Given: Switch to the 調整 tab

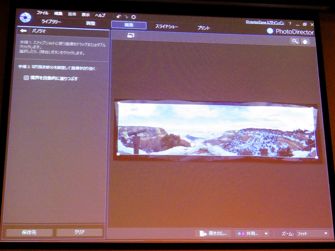Looking at the screenshot, I should tap(90, 23).
